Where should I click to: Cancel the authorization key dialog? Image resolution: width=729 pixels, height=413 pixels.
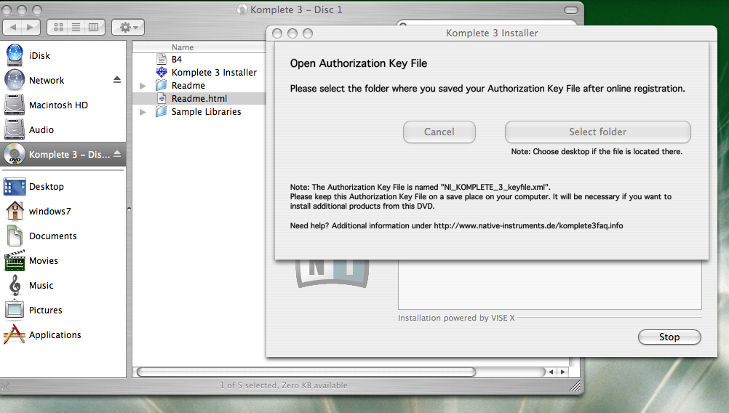tap(439, 132)
